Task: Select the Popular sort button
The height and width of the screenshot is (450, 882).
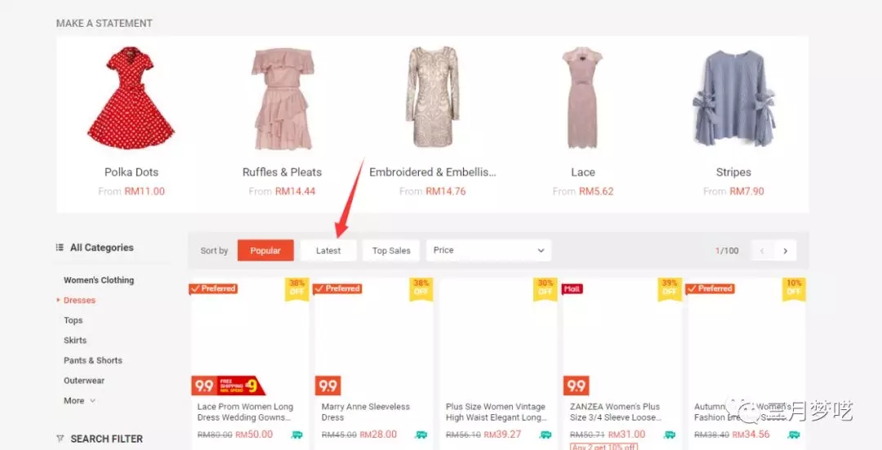Action: (265, 251)
